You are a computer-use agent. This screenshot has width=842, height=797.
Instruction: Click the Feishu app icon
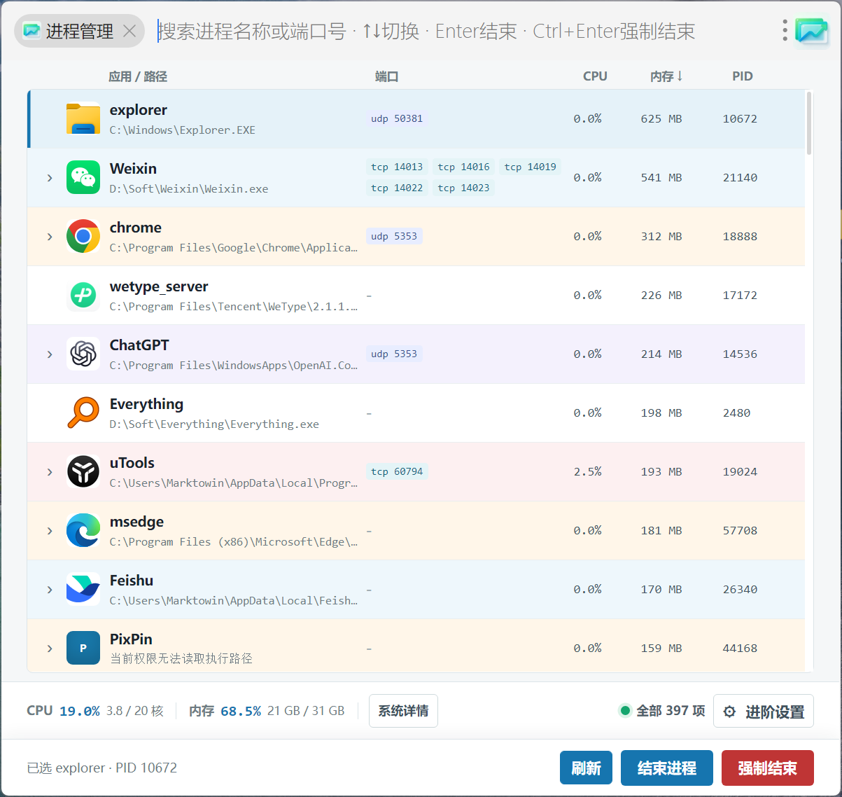point(83,589)
